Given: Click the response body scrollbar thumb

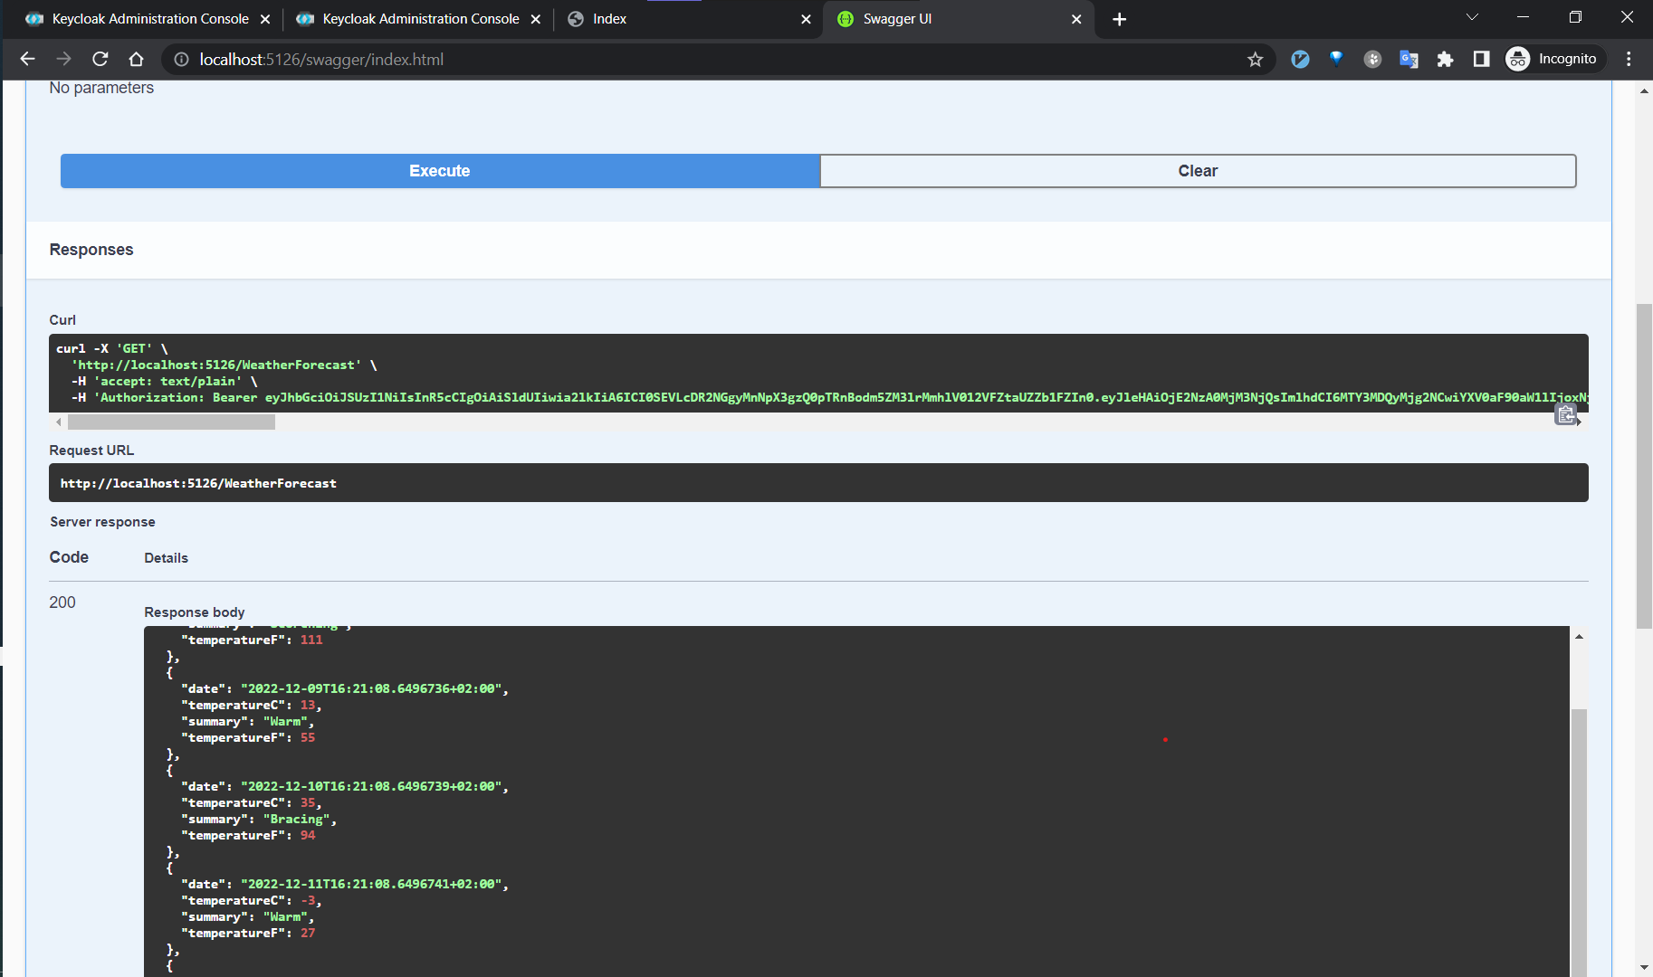Looking at the screenshot, I should [x=1579, y=841].
